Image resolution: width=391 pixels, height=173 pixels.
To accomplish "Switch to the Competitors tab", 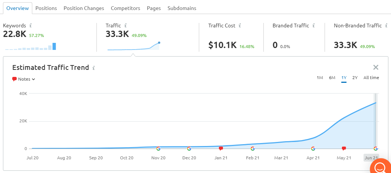I will (x=125, y=8).
